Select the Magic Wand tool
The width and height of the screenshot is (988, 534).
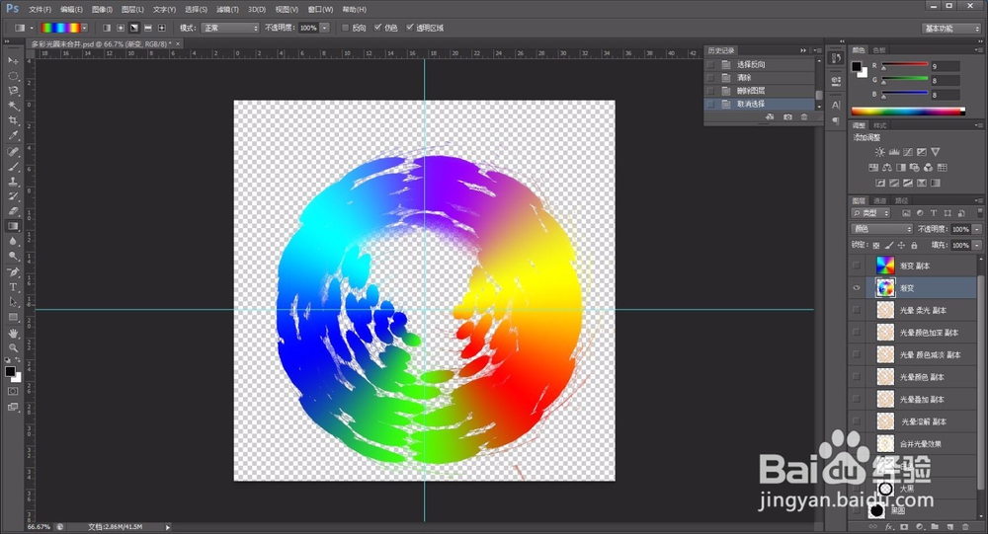pyautogui.click(x=13, y=106)
